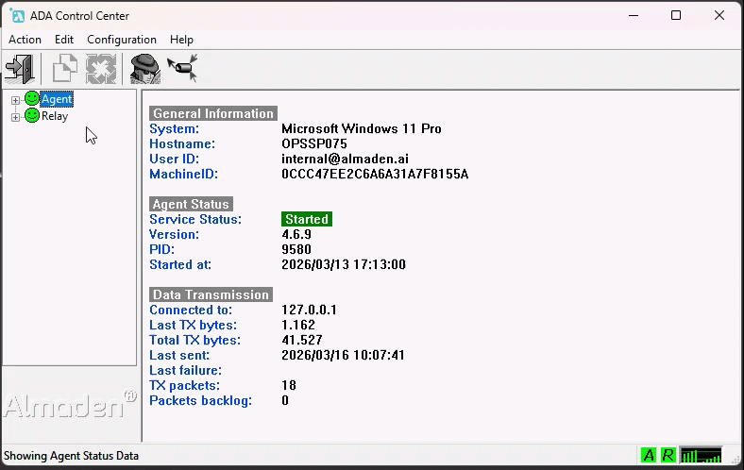Click the hostname value OPSSP075
Image resolution: width=744 pixels, height=470 pixels.
click(314, 143)
